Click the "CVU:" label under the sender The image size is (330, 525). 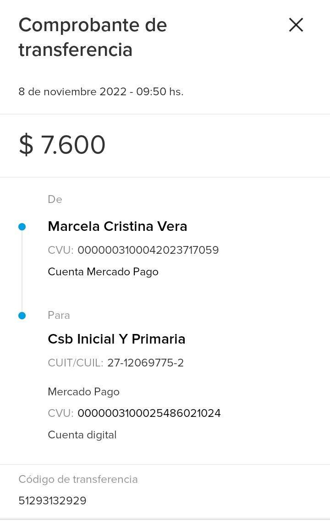(x=60, y=250)
